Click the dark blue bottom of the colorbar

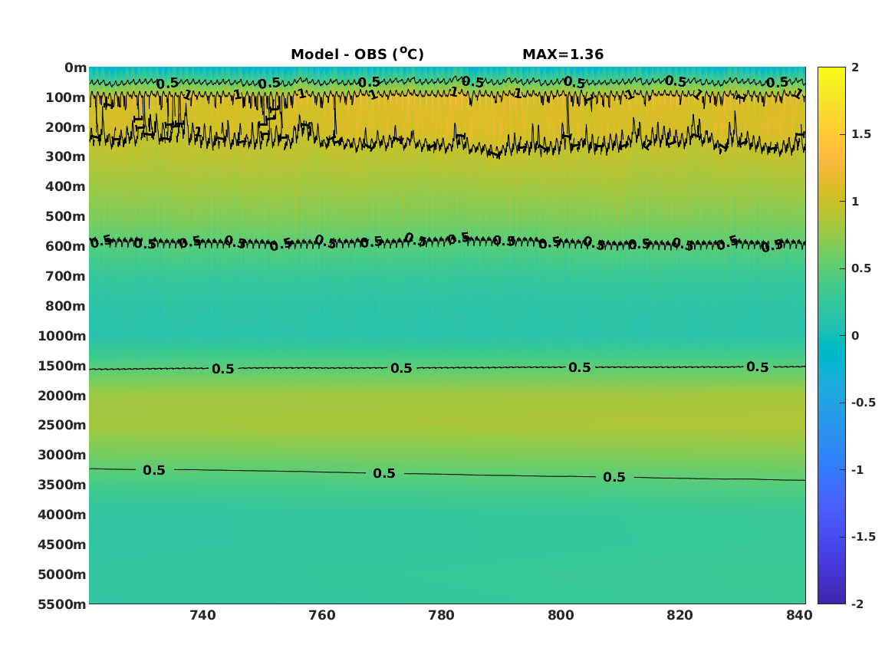click(831, 599)
